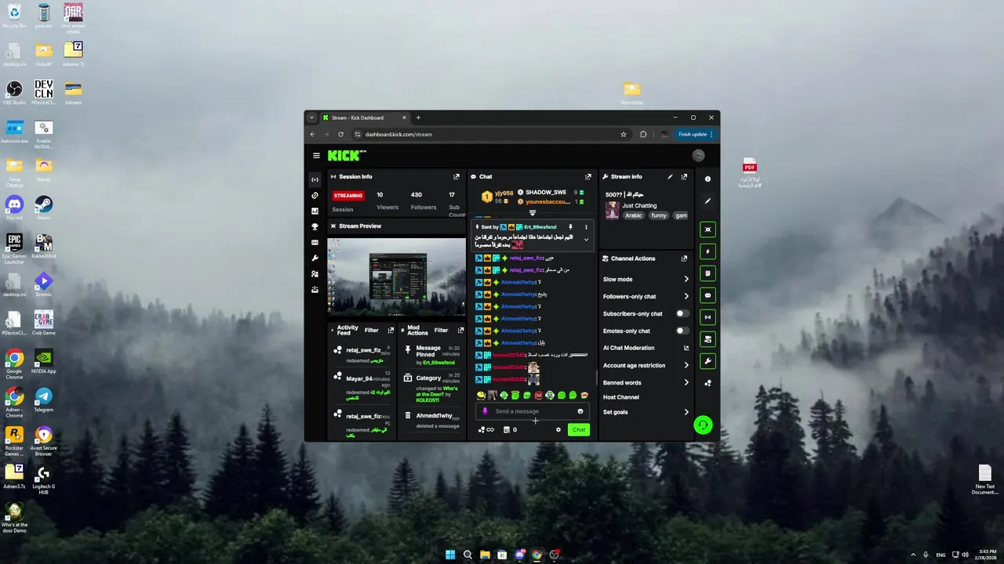
Task: Open OBS Studio desktop shortcut
Action: coord(14,92)
